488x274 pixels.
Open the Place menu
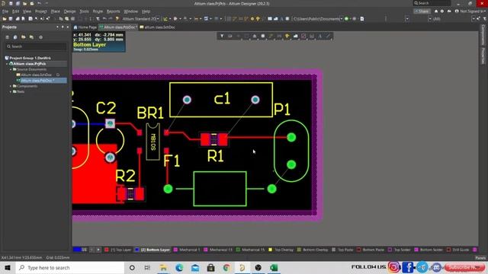point(55,11)
